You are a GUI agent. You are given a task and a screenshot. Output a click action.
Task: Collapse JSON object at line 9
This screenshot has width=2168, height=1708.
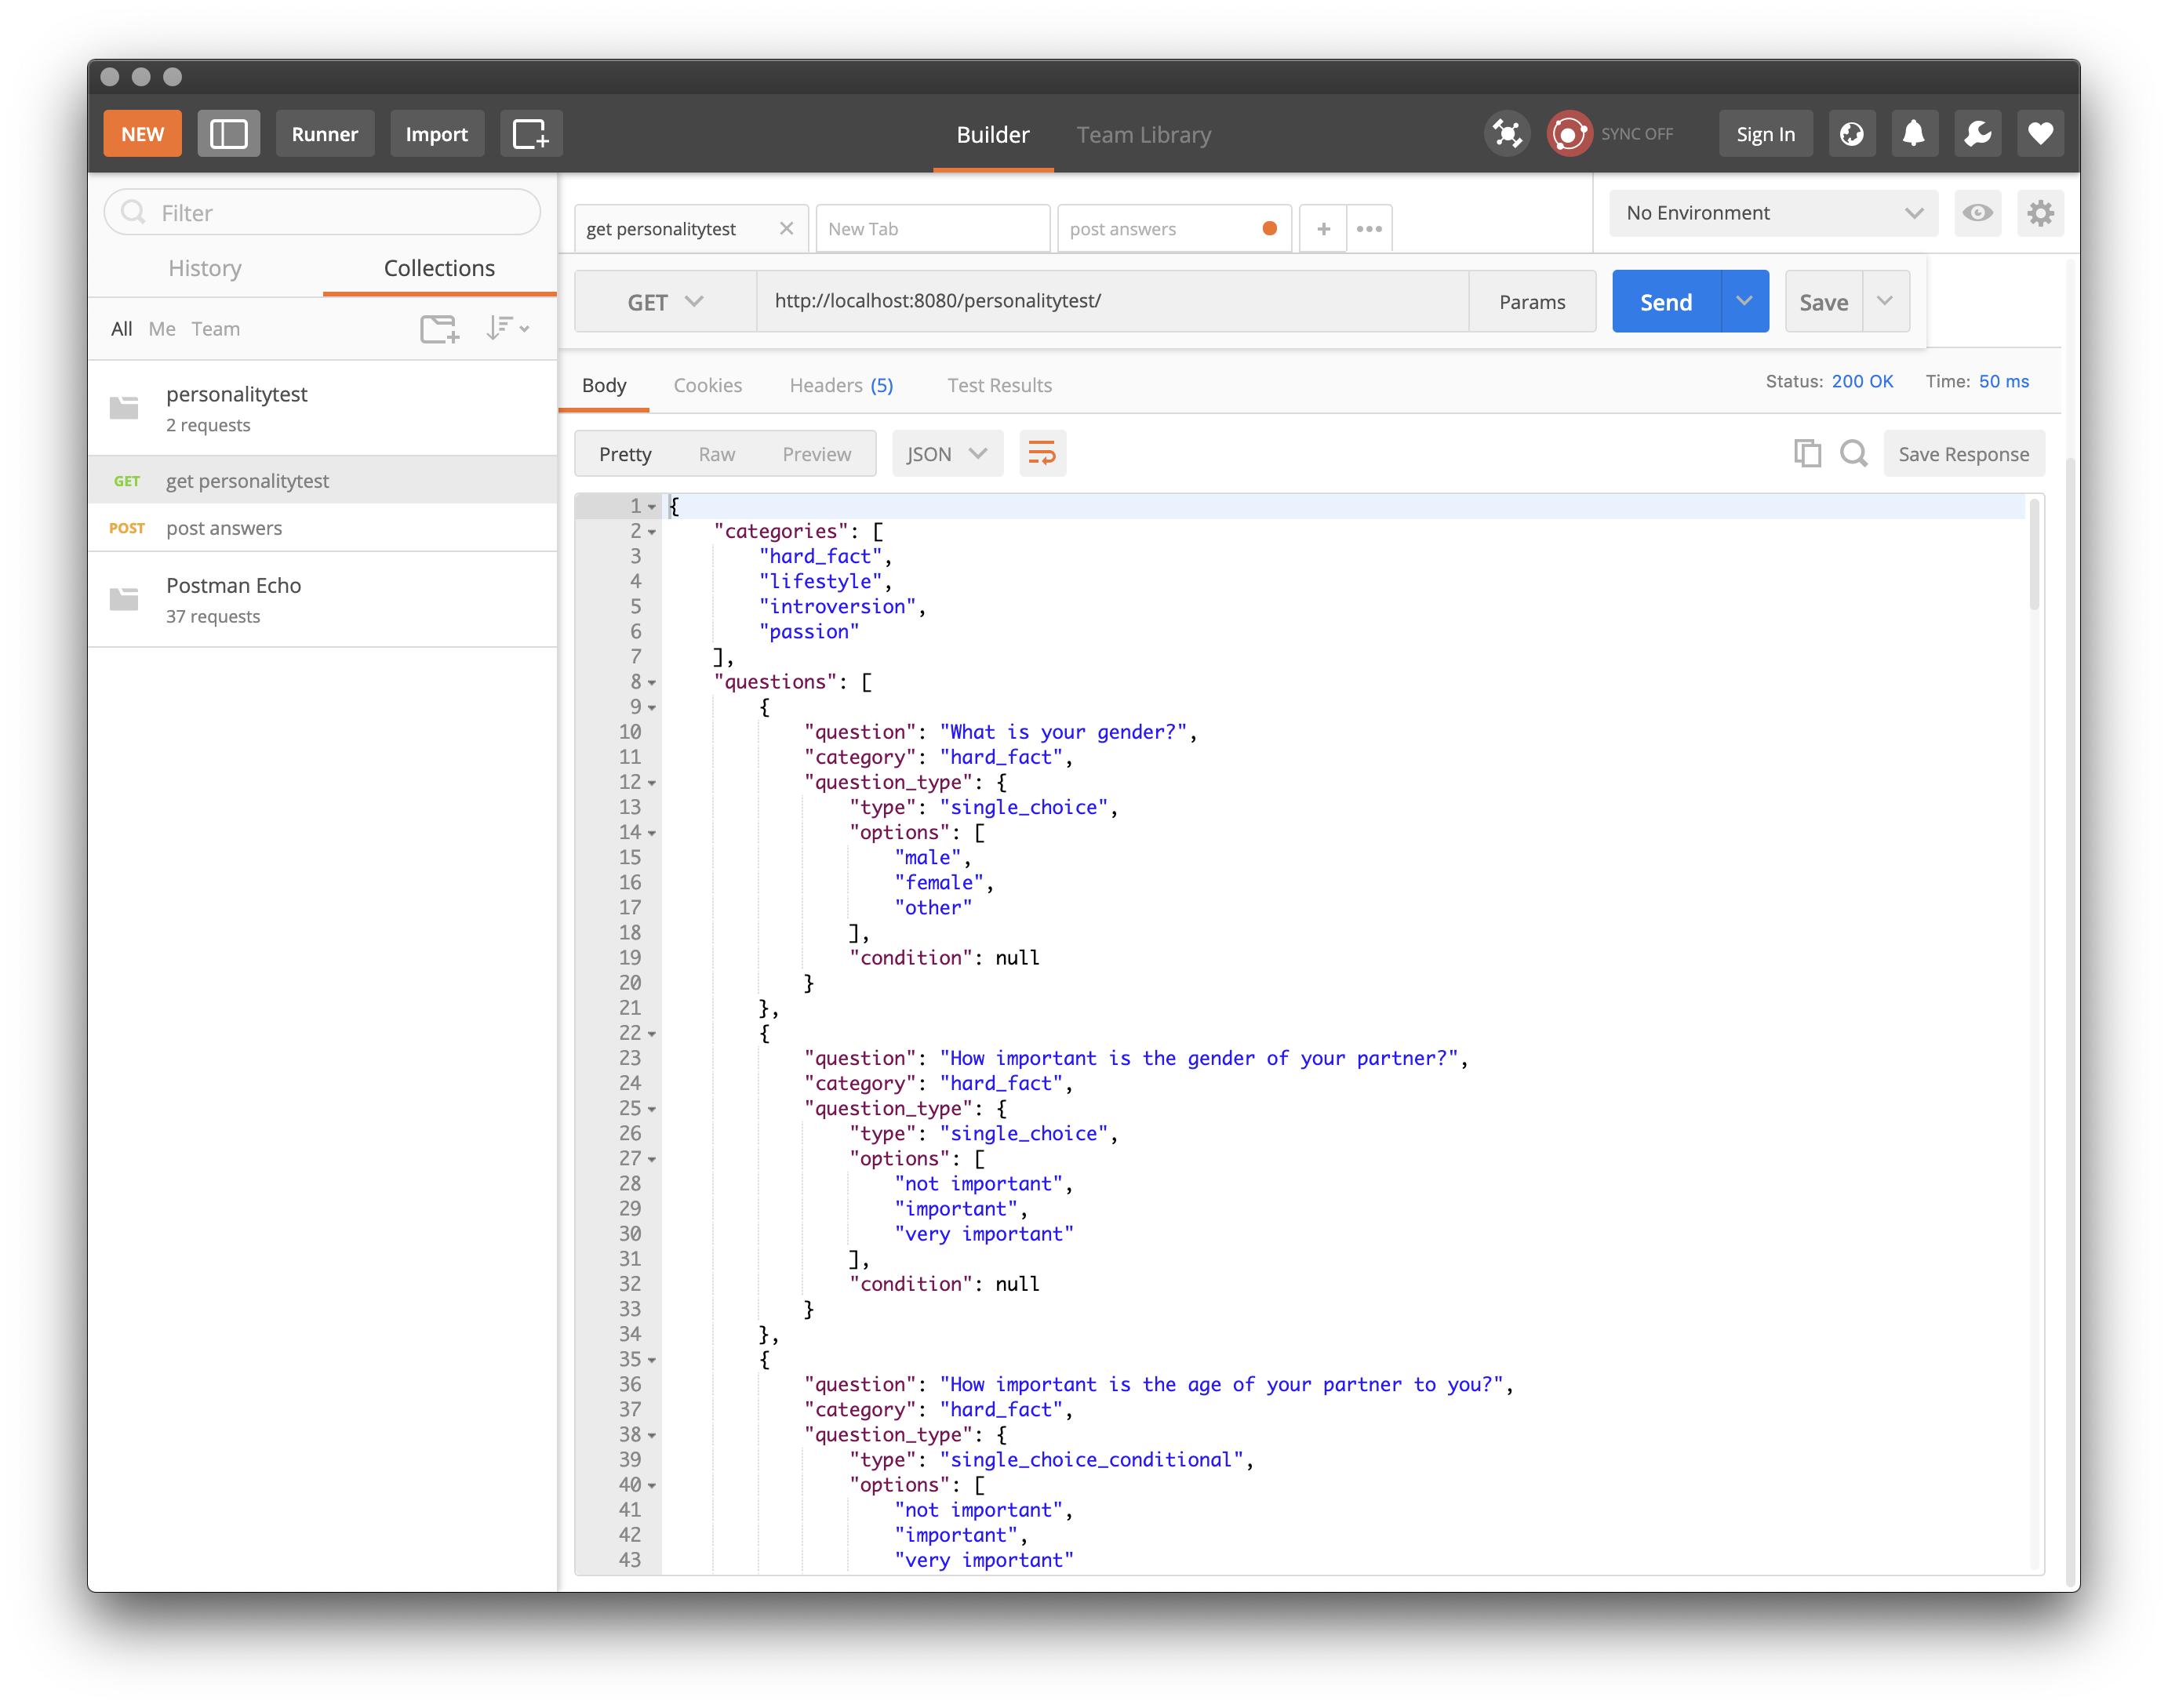(652, 709)
